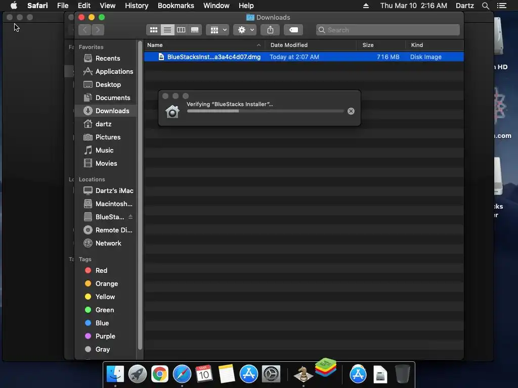The width and height of the screenshot is (518, 388).
Task: Switch Finder to column view
Action: click(x=181, y=30)
